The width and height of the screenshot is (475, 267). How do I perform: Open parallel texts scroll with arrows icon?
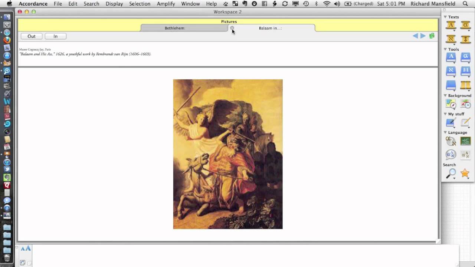point(465,39)
